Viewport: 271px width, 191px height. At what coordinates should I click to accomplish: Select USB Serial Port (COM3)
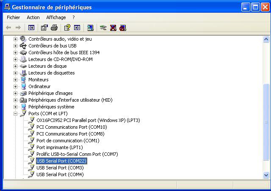60,168
